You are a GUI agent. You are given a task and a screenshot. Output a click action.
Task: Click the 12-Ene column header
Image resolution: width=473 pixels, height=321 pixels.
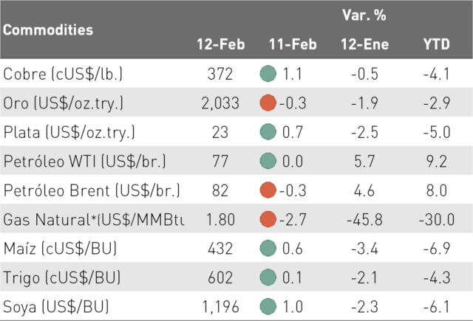(x=364, y=44)
